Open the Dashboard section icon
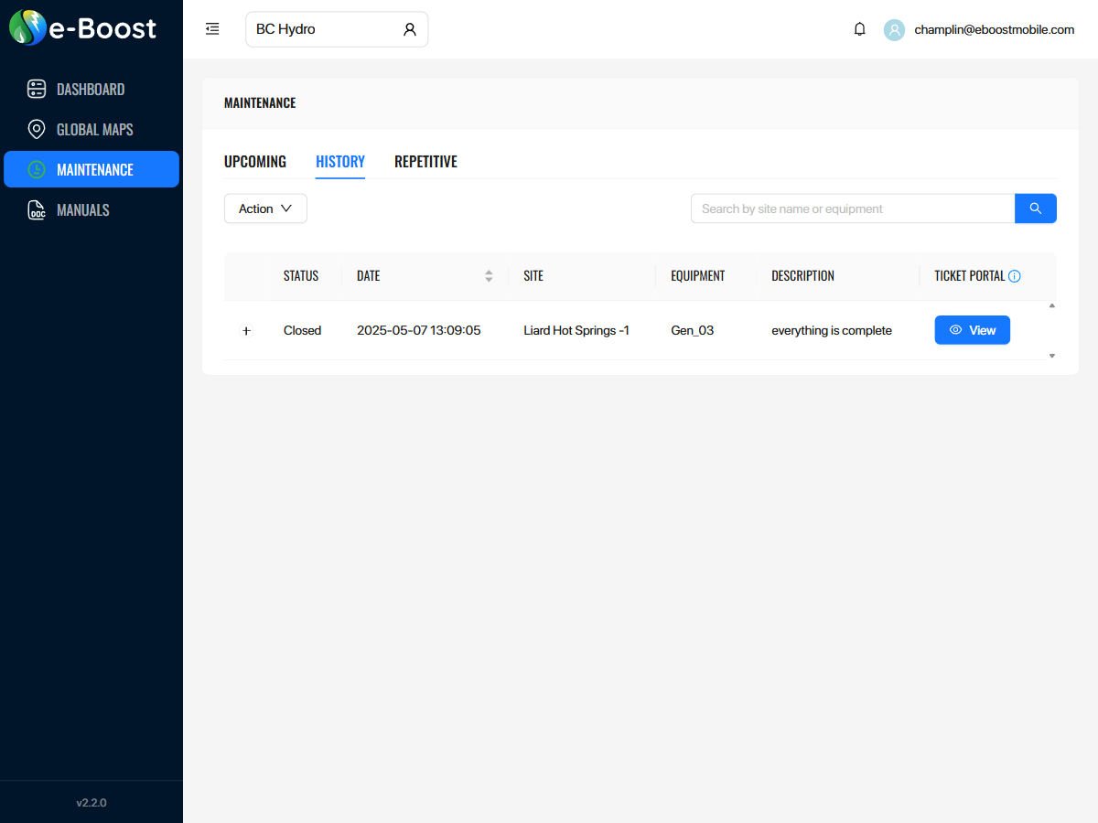1098x823 pixels. click(x=37, y=89)
